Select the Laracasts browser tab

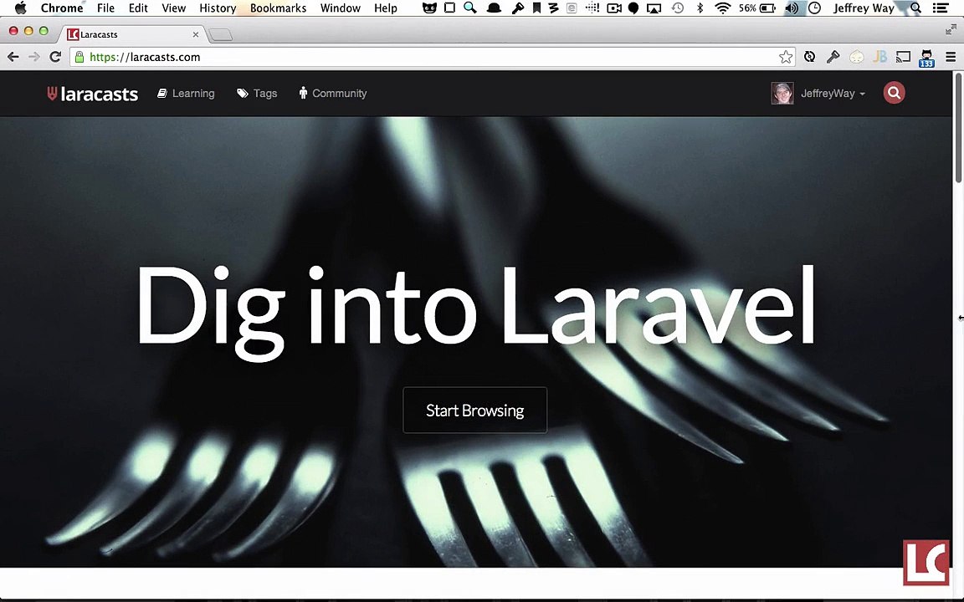[x=132, y=34]
